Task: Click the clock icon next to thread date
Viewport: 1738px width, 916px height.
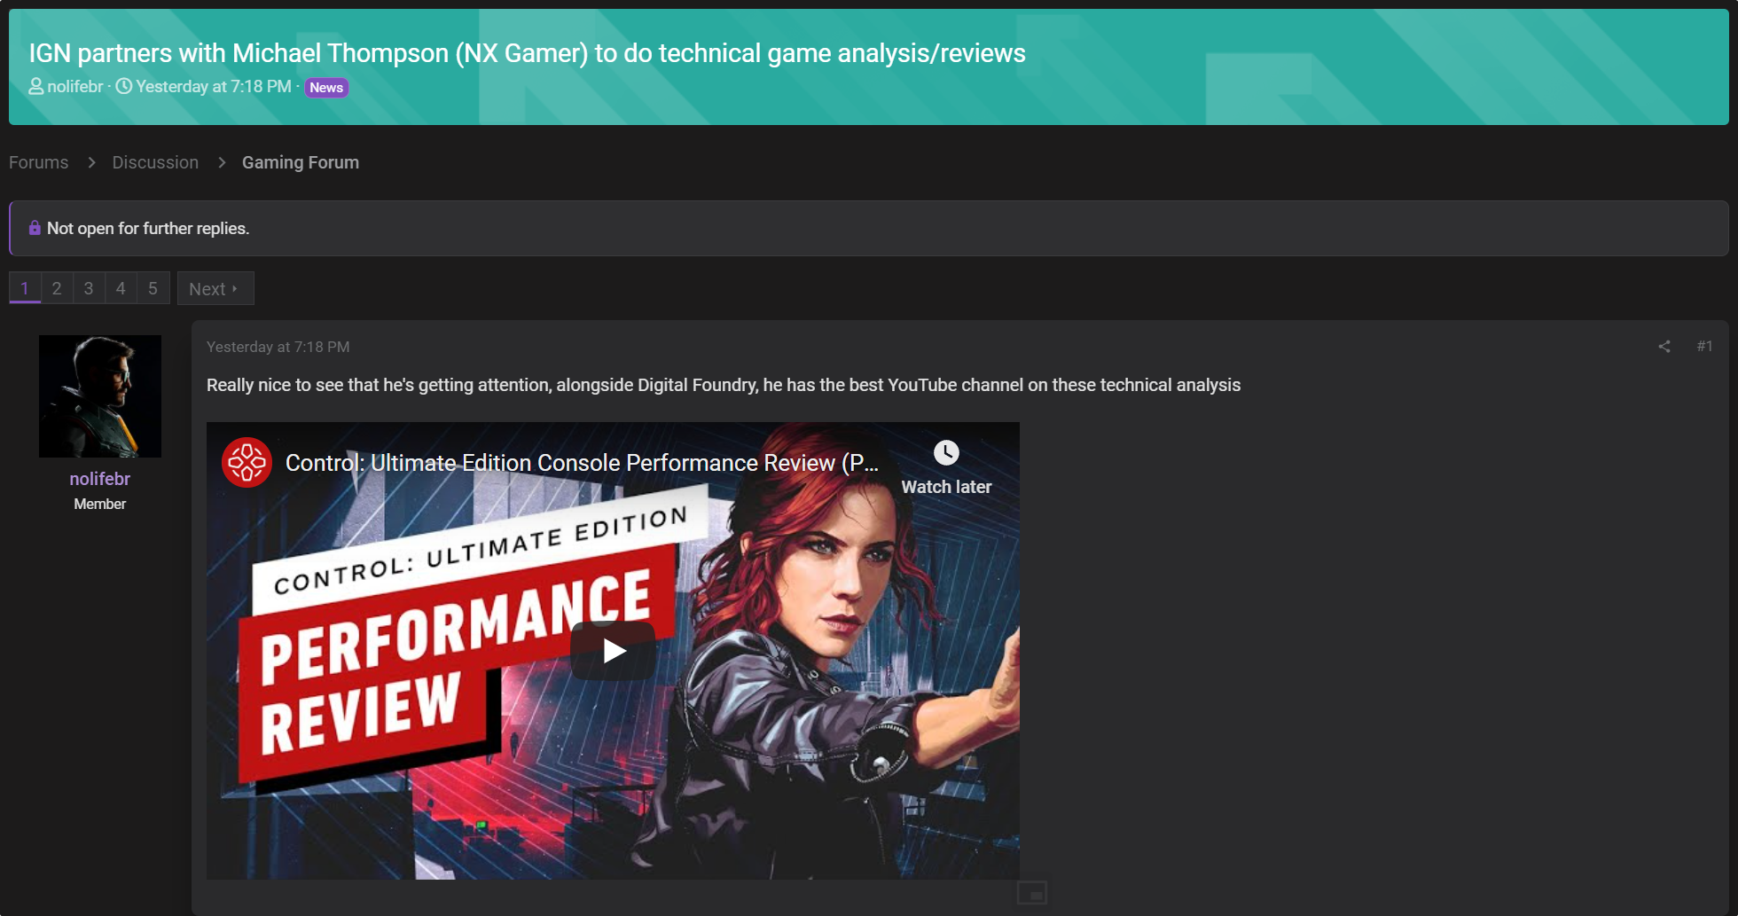Action: click(x=124, y=86)
